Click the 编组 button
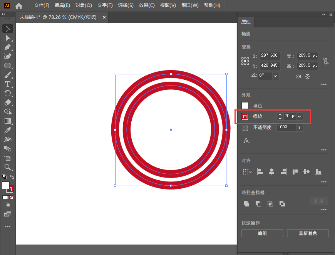The height and width of the screenshot is (255, 335). click(x=262, y=233)
